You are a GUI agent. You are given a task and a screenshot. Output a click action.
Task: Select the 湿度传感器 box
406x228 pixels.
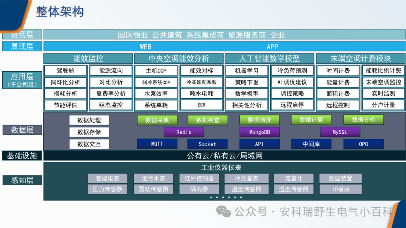point(294,189)
